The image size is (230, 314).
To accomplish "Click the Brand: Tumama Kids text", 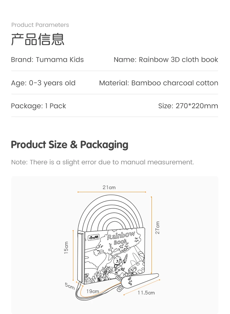I will coord(47,60).
